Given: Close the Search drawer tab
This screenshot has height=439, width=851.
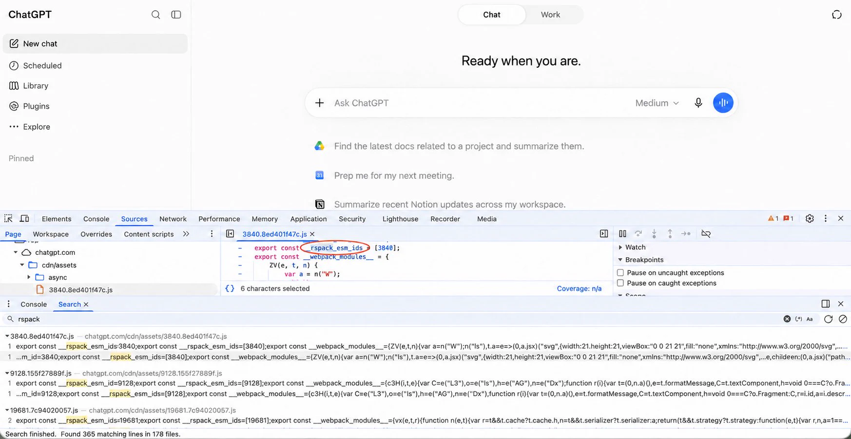Looking at the screenshot, I should tap(86, 305).
